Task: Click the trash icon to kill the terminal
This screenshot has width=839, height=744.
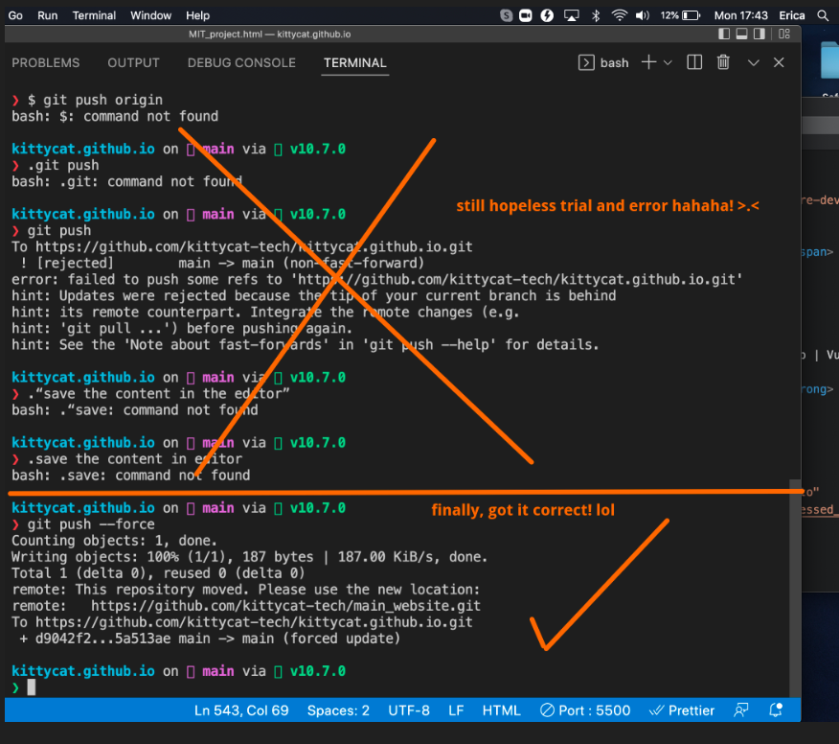Action: pyautogui.click(x=723, y=62)
